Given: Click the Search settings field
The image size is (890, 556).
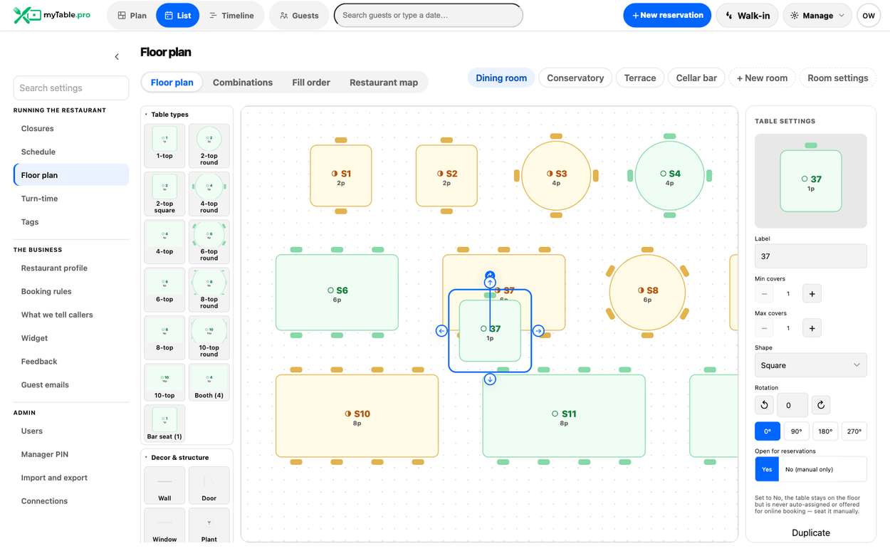Looking at the screenshot, I should 71,88.
